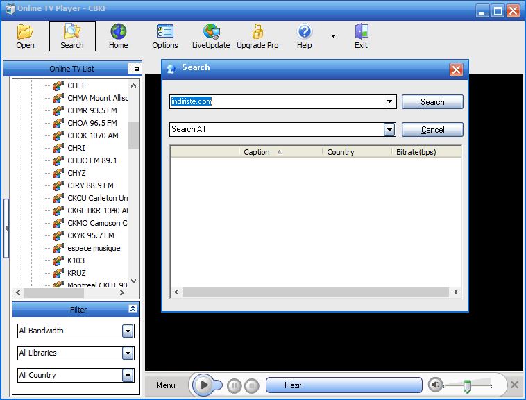This screenshot has height=400, width=526.
Task: Click the Stop button in the player bar
Action: click(252, 385)
